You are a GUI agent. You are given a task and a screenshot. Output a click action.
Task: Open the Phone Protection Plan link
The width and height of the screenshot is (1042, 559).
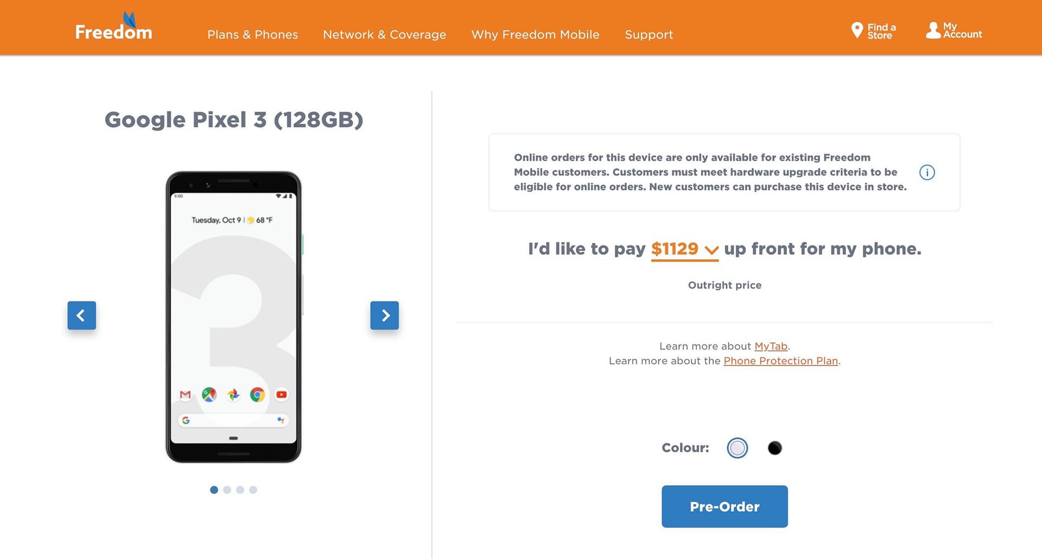[x=780, y=361]
